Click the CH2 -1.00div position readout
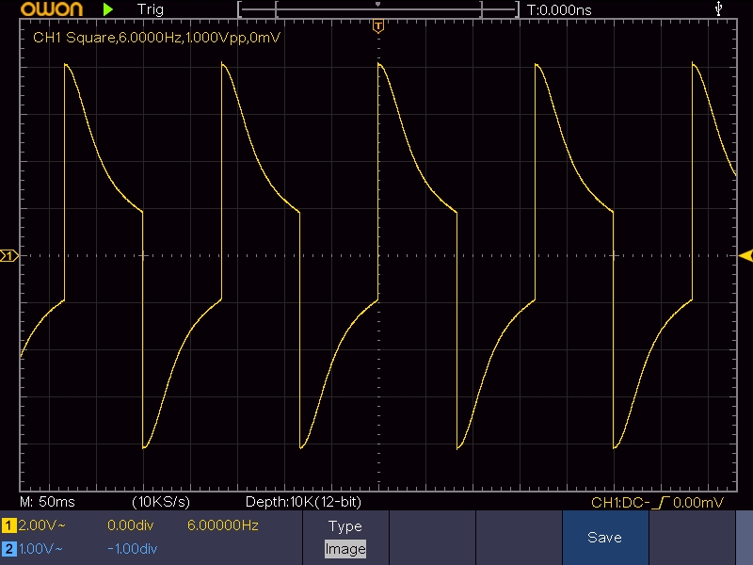753x565 pixels. 133,549
